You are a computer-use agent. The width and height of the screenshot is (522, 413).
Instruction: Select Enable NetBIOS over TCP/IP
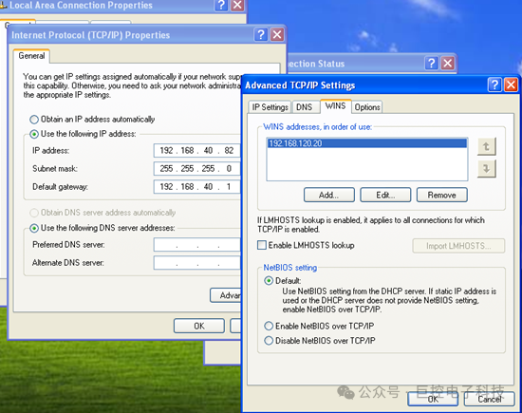click(269, 326)
